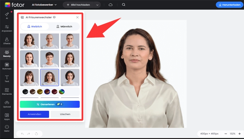Open the Anpassen adjustments panel
244x139 pixels.
point(7,28)
